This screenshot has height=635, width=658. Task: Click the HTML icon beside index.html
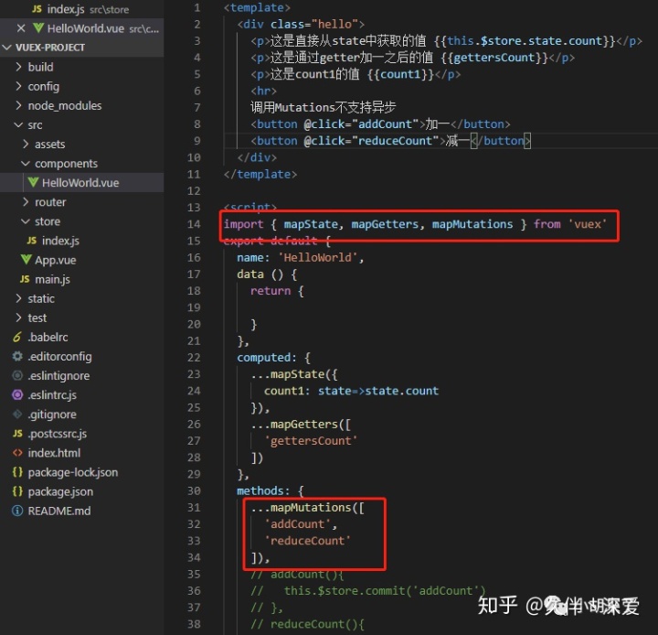tap(17, 453)
